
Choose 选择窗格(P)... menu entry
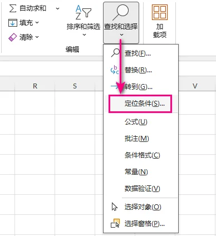point(141,224)
